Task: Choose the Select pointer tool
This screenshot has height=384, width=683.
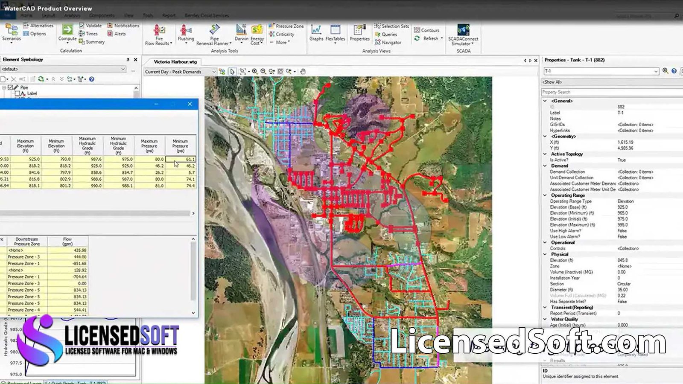Action: click(232, 72)
